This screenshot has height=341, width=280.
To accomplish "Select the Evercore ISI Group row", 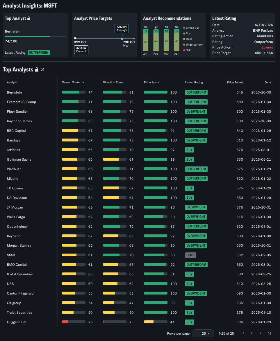I will point(139,102).
